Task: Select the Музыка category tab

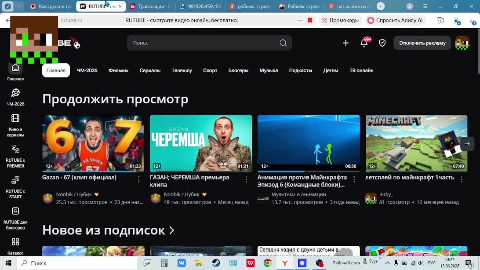Action: (269, 70)
